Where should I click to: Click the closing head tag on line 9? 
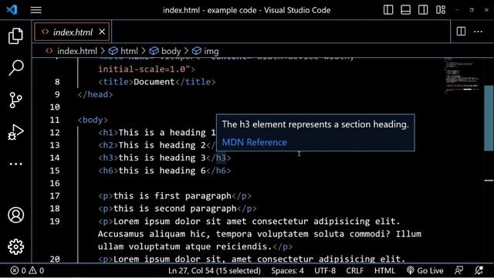[x=95, y=94]
